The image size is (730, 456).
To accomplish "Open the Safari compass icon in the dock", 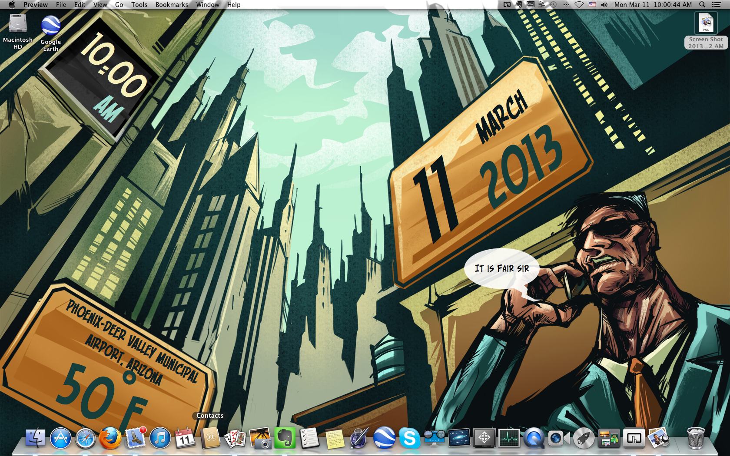I will [86, 438].
